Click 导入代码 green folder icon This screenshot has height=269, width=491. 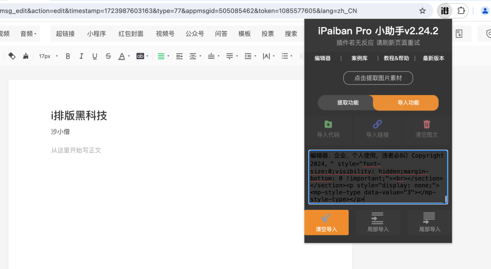click(328, 124)
